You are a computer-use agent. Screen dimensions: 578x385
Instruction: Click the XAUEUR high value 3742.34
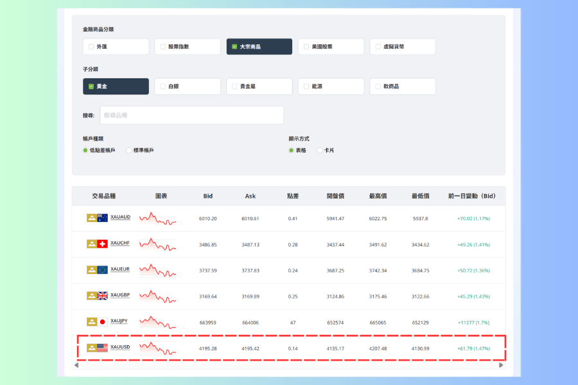(x=378, y=271)
